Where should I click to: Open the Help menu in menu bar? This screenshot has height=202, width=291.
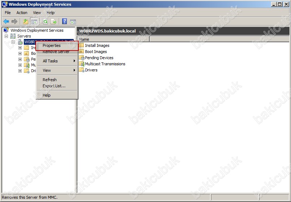pyautogui.click(x=51, y=13)
